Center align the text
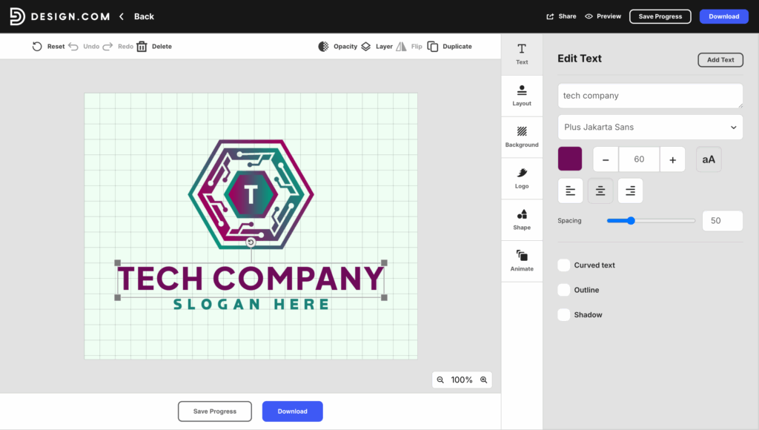 click(600, 191)
